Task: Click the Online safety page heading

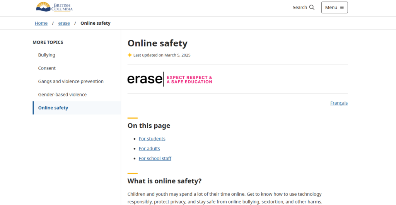Action: pyautogui.click(x=157, y=43)
